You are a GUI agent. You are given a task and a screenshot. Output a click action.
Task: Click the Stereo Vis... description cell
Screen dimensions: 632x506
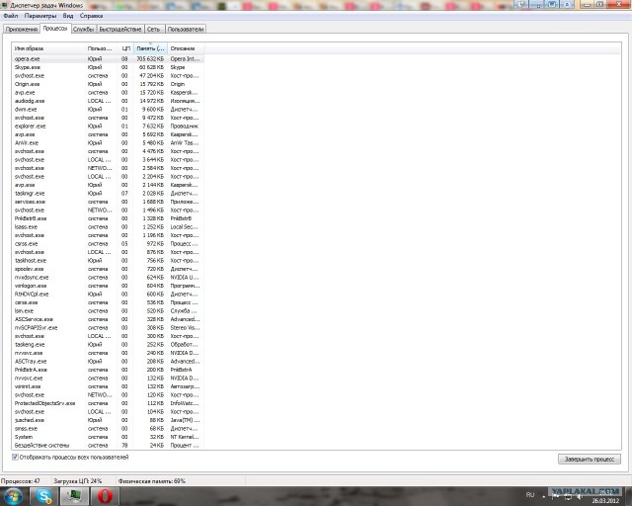coord(185,328)
